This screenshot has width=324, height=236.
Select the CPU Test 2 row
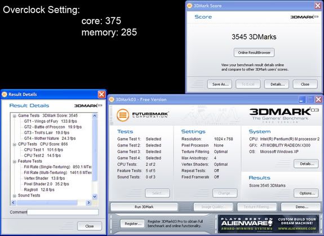(42, 155)
